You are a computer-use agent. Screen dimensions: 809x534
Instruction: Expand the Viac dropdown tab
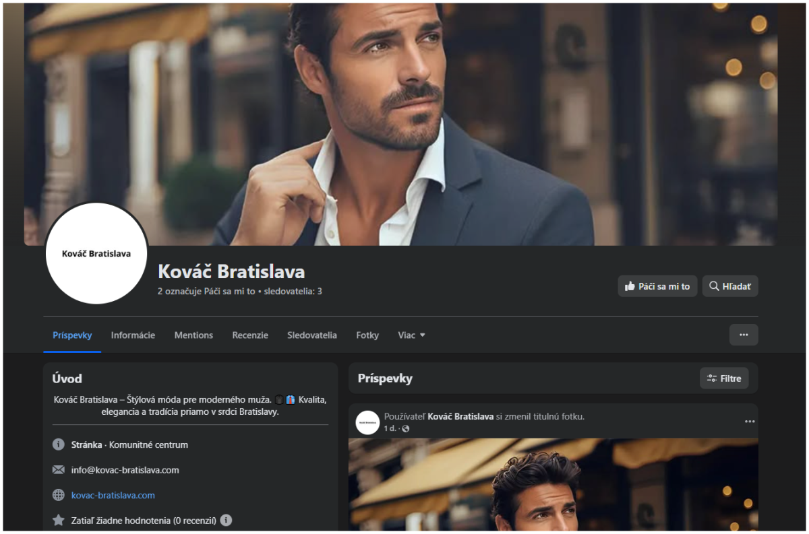point(411,335)
